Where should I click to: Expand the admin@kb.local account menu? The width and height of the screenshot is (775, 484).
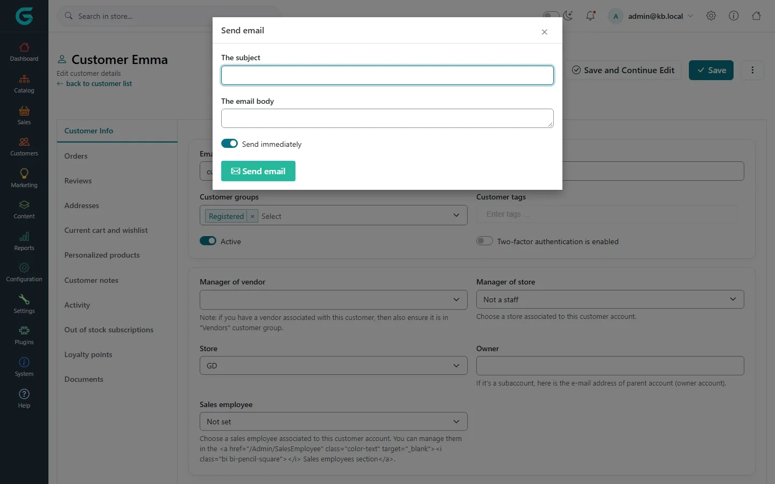[x=651, y=16]
